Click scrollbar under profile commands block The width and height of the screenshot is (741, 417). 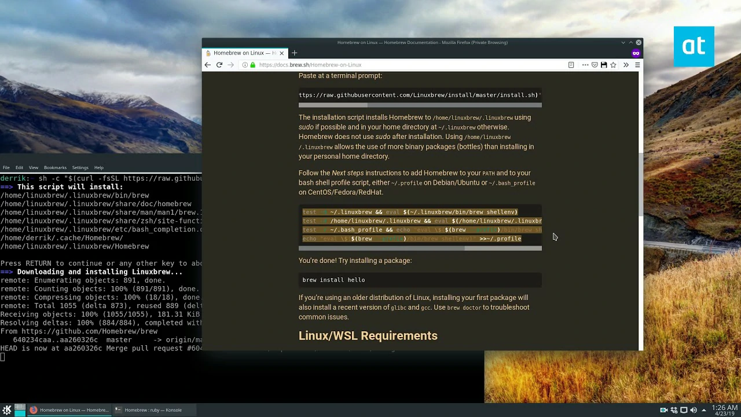(x=420, y=248)
